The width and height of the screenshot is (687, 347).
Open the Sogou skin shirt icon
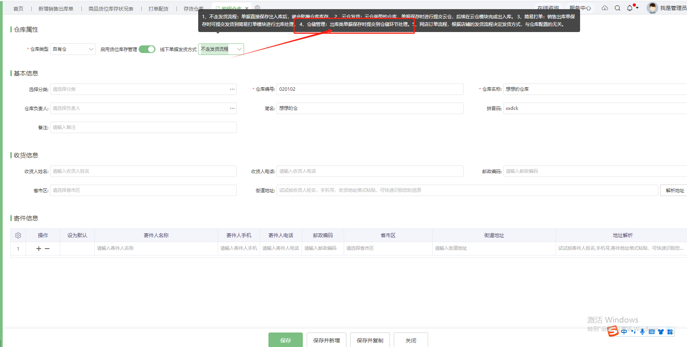pos(661,332)
